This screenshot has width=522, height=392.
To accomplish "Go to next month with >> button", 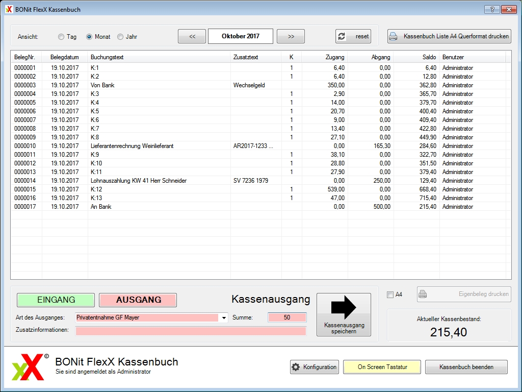I will point(291,36).
